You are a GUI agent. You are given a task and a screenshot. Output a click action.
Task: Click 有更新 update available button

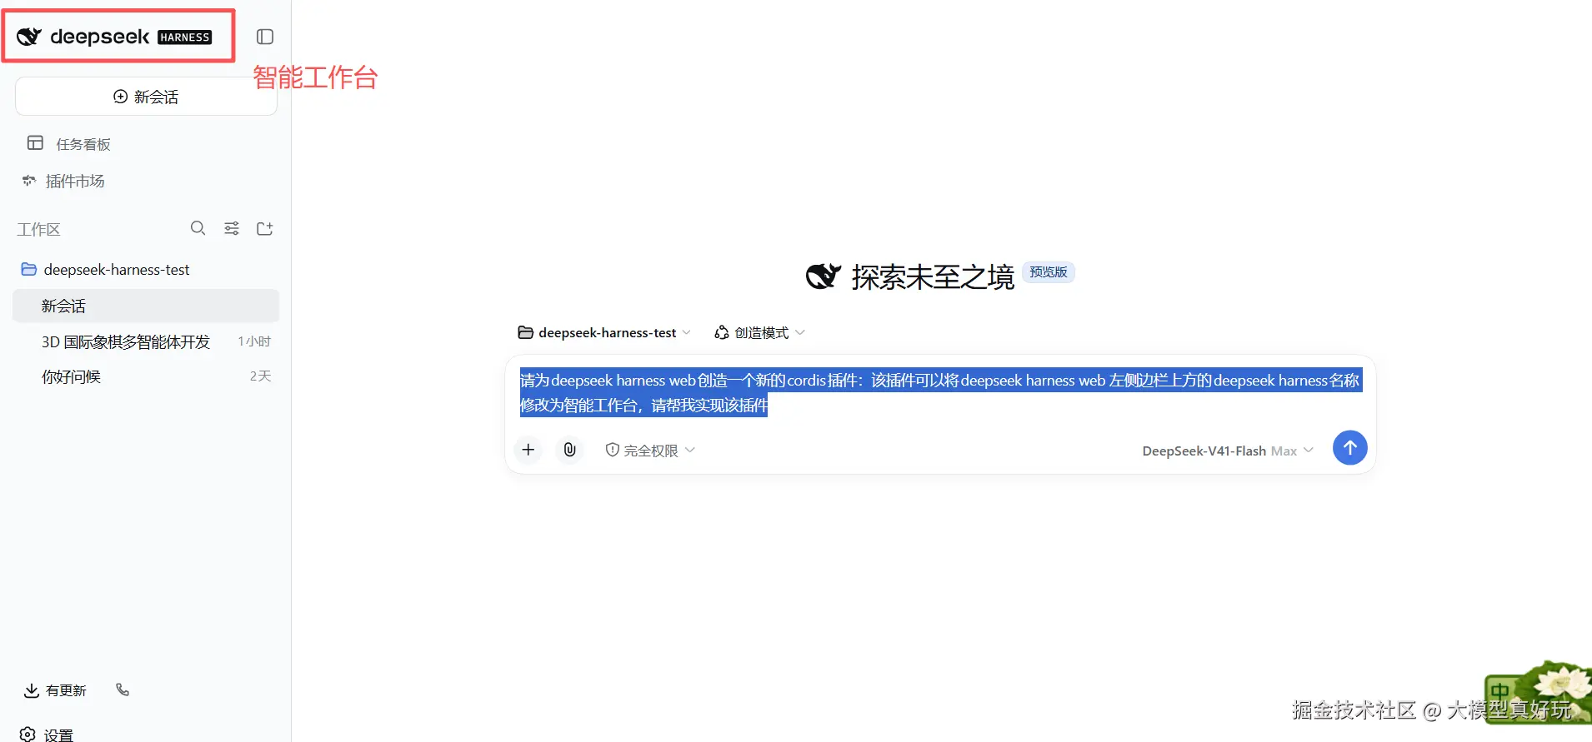pos(55,690)
